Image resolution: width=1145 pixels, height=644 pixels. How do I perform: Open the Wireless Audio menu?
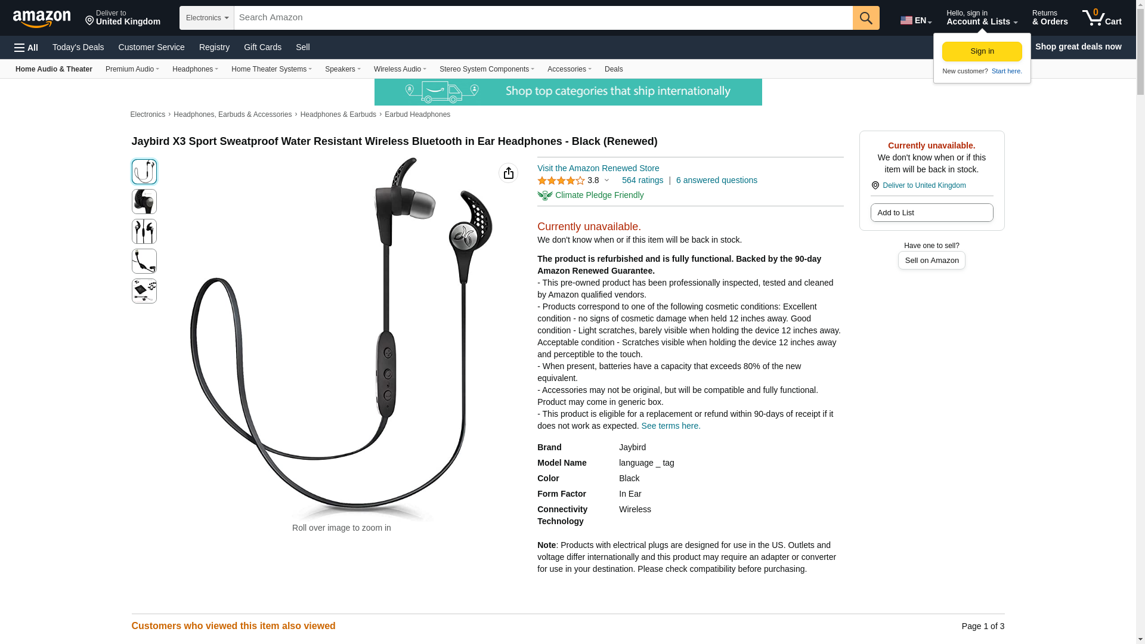[x=400, y=69]
